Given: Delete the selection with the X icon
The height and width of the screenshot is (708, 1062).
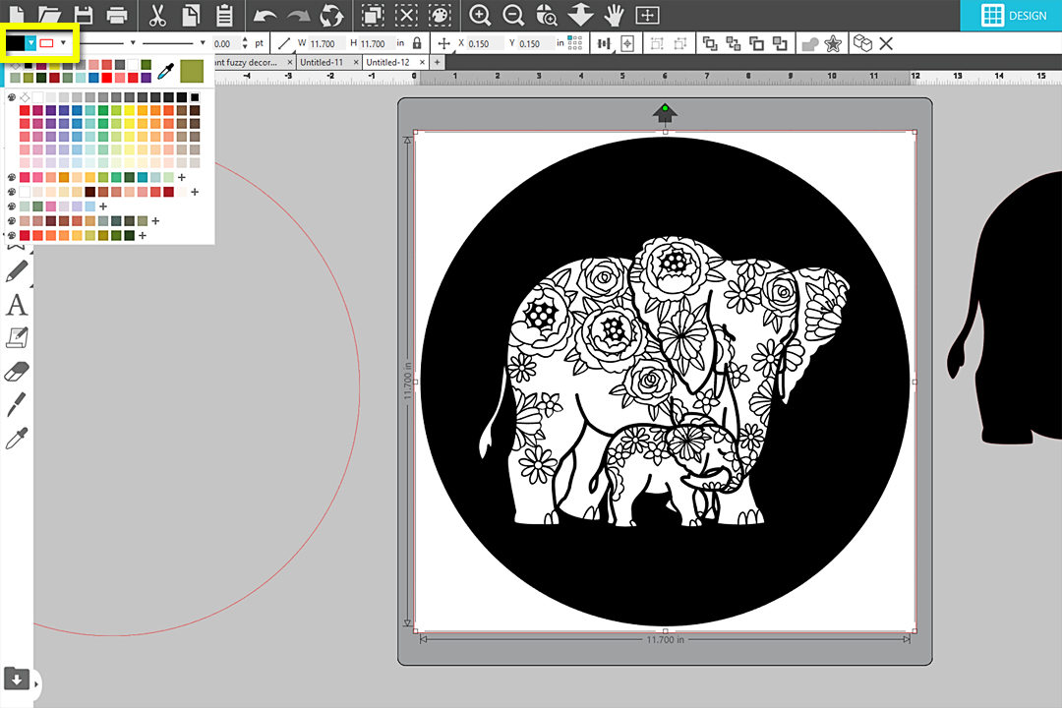Looking at the screenshot, I should [886, 43].
